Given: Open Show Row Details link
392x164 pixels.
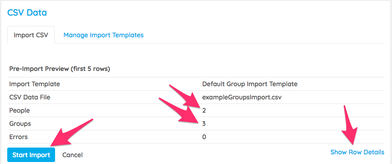Looking at the screenshot, I should (x=357, y=152).
